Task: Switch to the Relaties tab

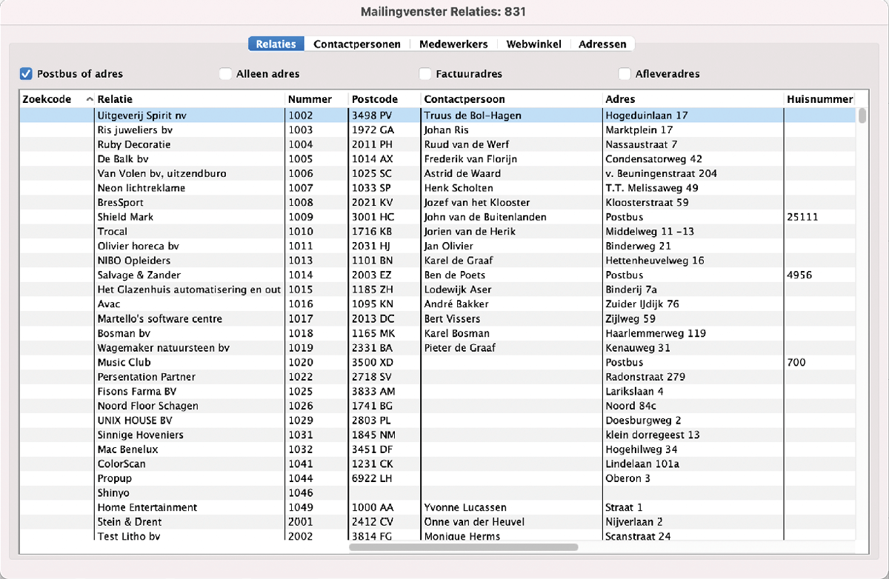Action: 276,44
